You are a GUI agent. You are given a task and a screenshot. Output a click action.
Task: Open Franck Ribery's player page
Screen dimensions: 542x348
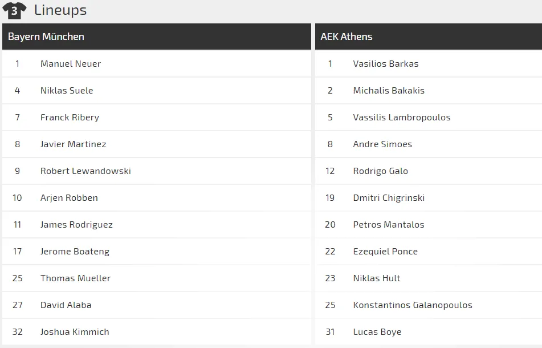coord(70,118)
